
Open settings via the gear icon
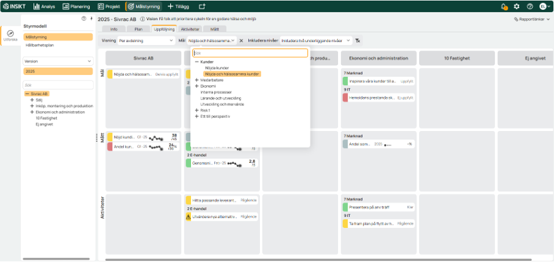(x=517, y=6)
